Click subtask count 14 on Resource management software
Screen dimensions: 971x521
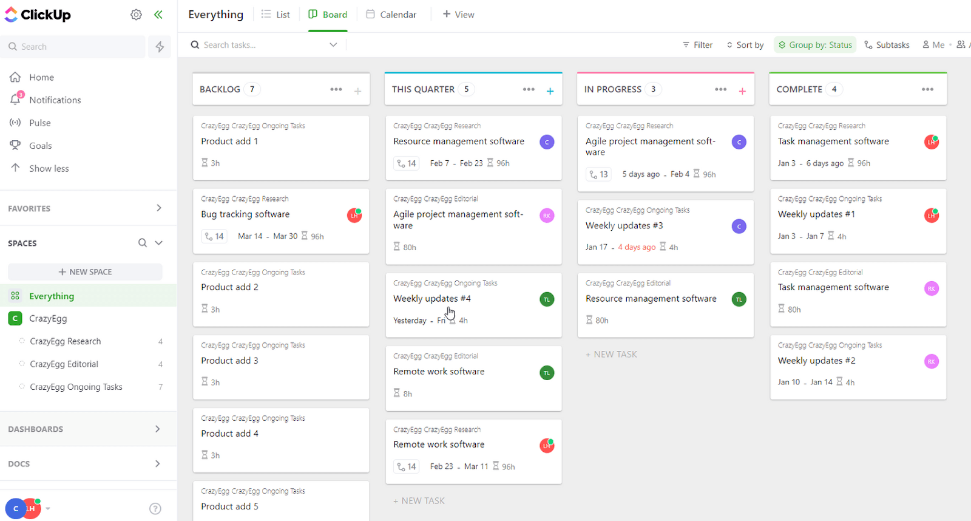(407, 163)
